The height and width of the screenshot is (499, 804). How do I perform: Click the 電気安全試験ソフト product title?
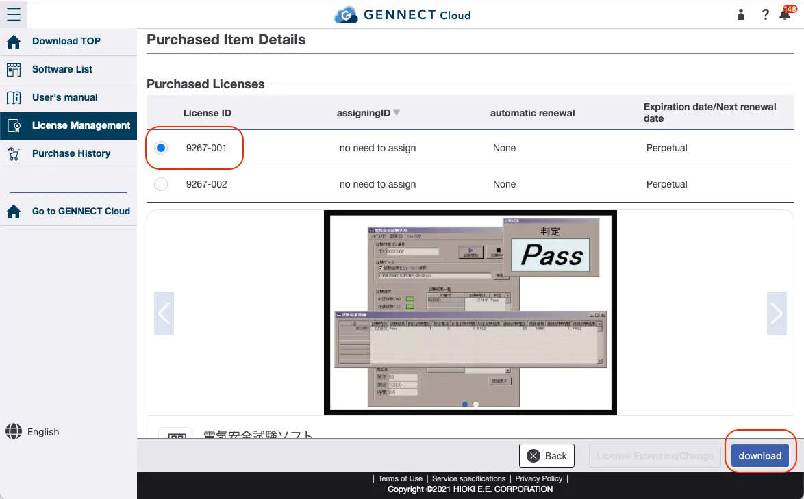[x=258, y=434]
